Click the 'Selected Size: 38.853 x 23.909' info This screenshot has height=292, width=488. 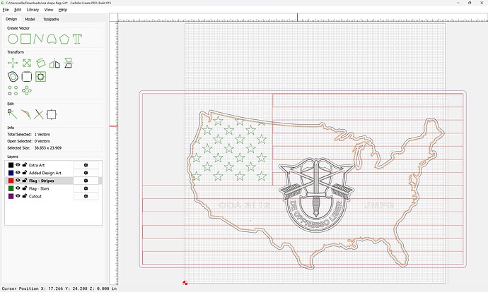34,148
